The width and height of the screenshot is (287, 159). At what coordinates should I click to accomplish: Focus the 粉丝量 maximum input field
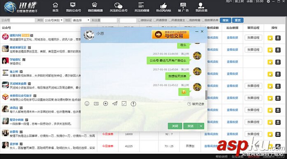[x=128, y=20]
